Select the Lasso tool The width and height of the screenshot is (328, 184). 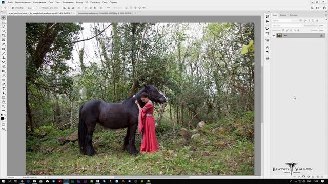tap(4, 27)
